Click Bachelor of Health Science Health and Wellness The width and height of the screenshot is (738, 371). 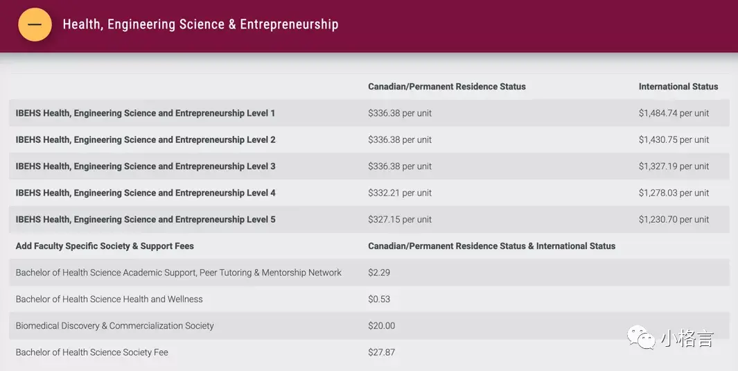pyautogui.click(x=109, y=299)
